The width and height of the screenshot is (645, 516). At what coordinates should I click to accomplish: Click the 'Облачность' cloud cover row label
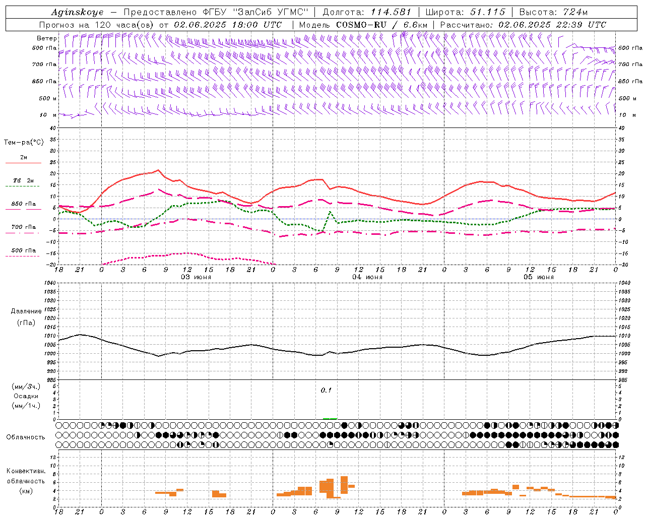click(25, 437)
